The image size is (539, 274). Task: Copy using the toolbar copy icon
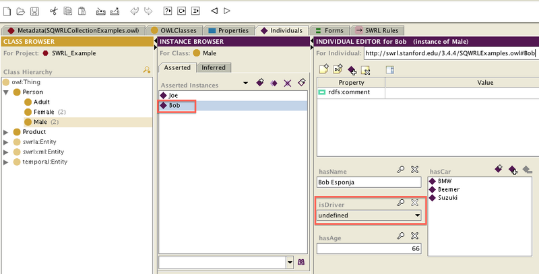click(68, 11)
